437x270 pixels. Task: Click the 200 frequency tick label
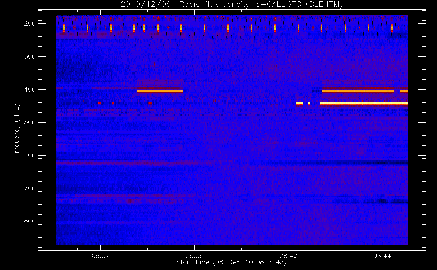click(30, 23)
